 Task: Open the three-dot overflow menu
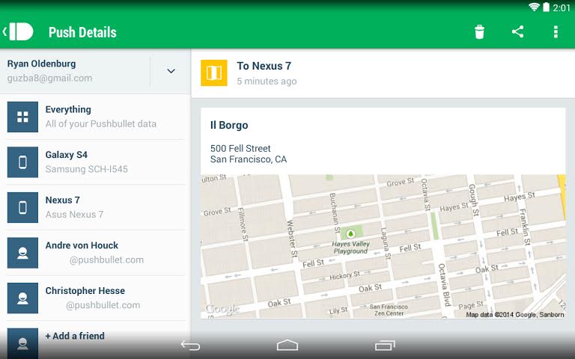555,32
